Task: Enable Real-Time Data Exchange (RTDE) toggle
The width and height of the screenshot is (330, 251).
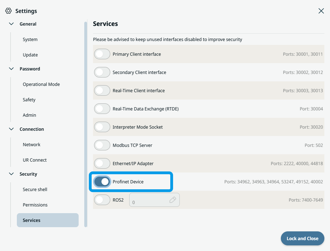Action: (x=102, y=109)
